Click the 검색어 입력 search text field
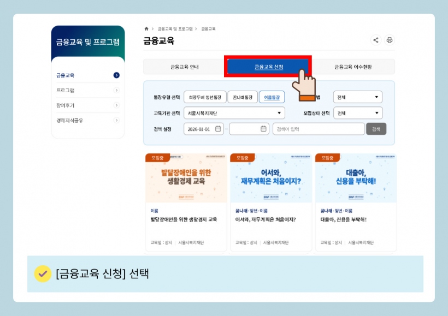 pyautogui.click(x=318, y=129)
